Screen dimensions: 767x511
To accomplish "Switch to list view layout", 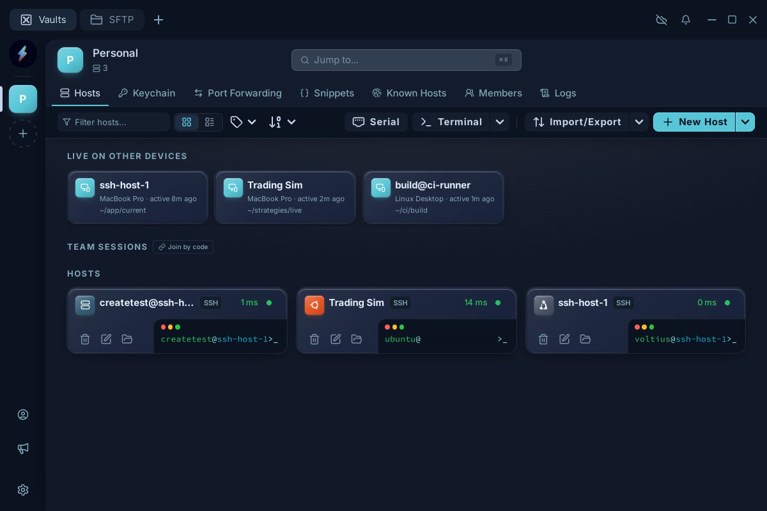I will [x=210, y=122].
